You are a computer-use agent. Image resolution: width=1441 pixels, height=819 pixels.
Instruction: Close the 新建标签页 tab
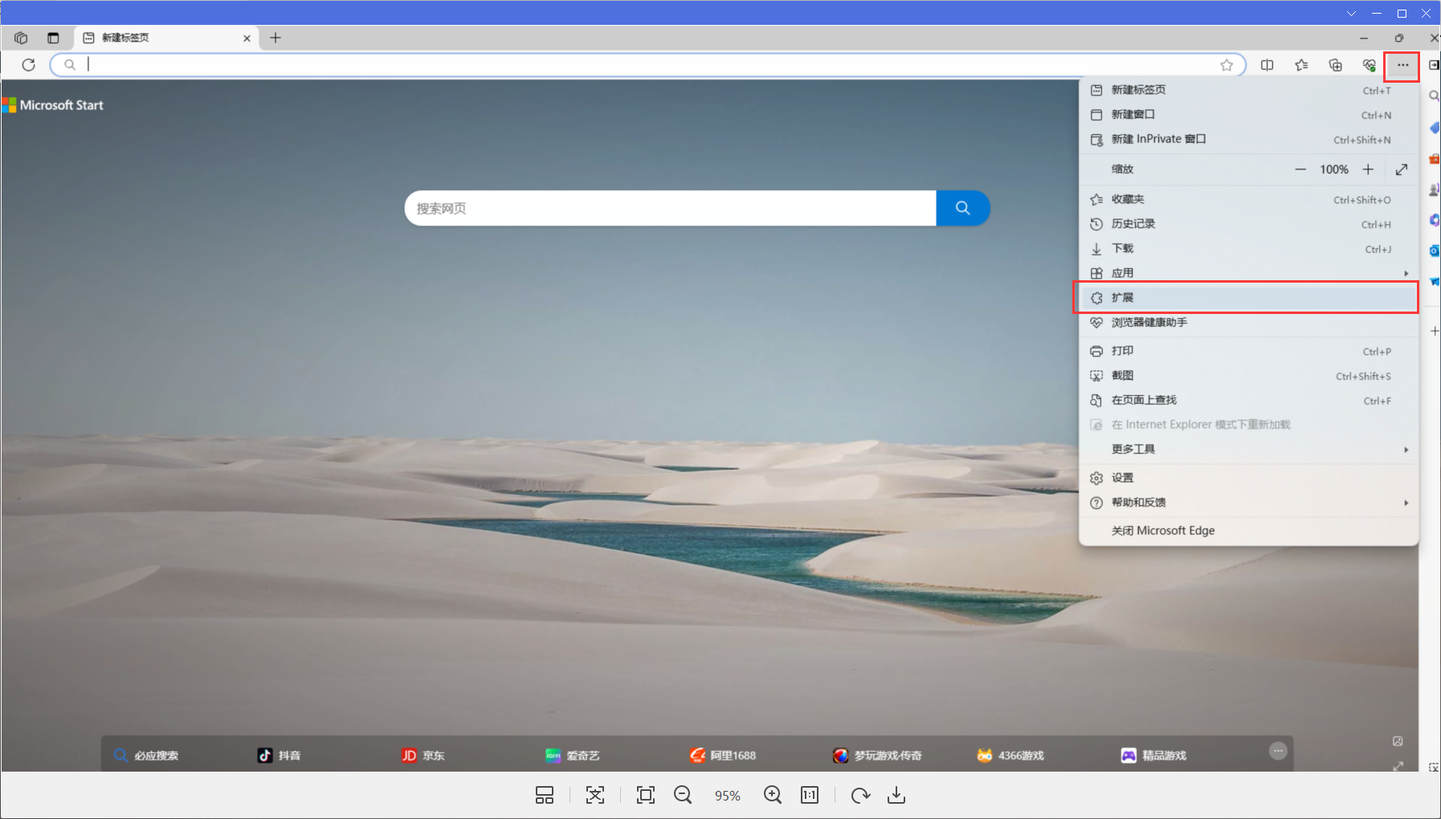click(247, 38)
